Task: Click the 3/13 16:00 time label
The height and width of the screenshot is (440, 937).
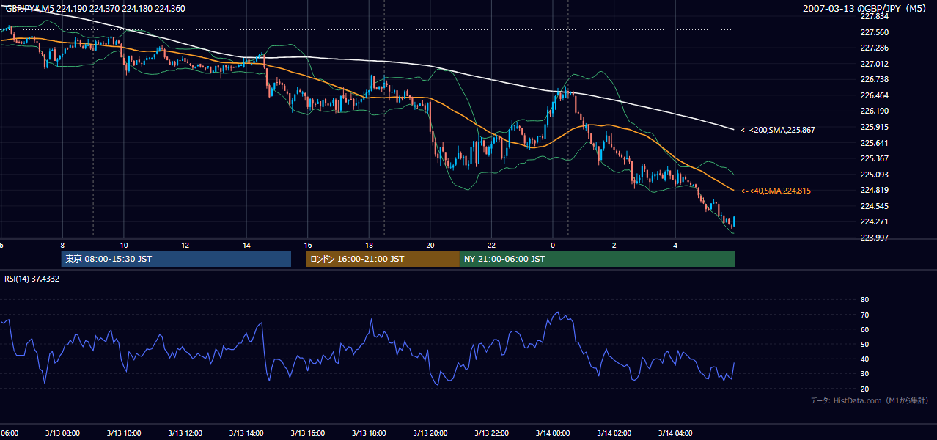Action: pyautogui.click(x=307, y=433)
